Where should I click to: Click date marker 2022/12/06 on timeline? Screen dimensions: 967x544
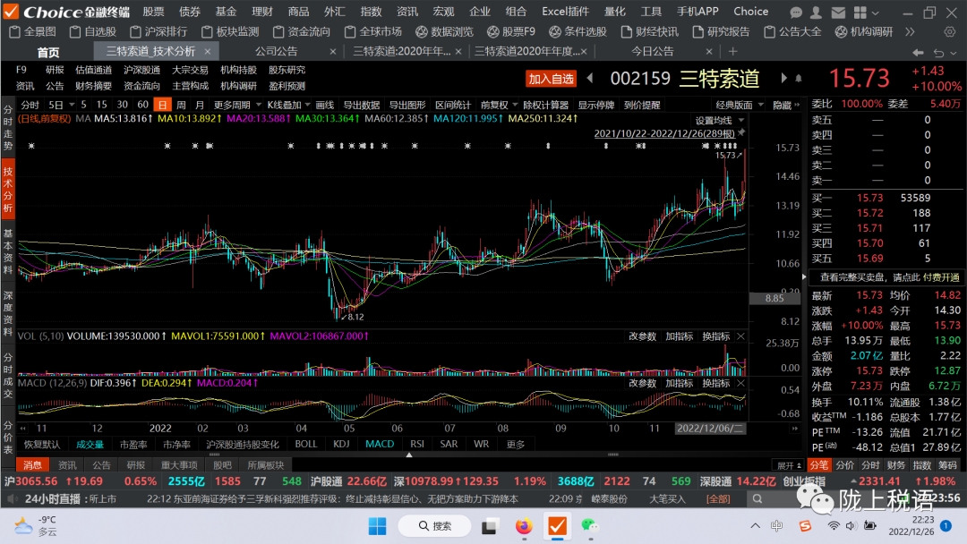click(x=710, y=429)
